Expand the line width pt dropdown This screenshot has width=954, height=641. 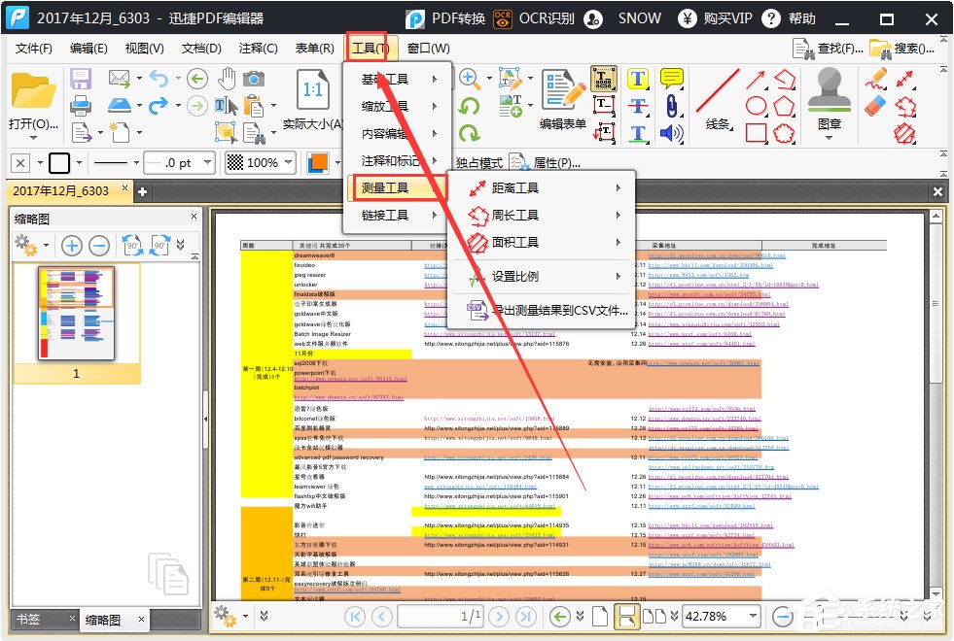(x=208, y=163)
